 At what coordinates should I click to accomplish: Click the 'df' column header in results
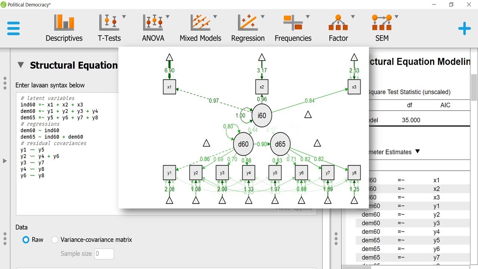tap(410, 105)
